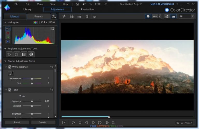199x129 pixels.
Task: Select the B blue histogram channel
Action: click(x=8, y=42)
